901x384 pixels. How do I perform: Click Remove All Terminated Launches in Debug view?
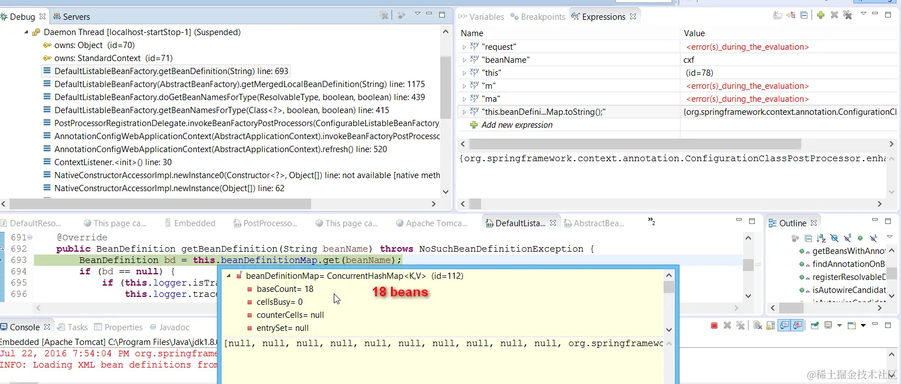[384, 15]
